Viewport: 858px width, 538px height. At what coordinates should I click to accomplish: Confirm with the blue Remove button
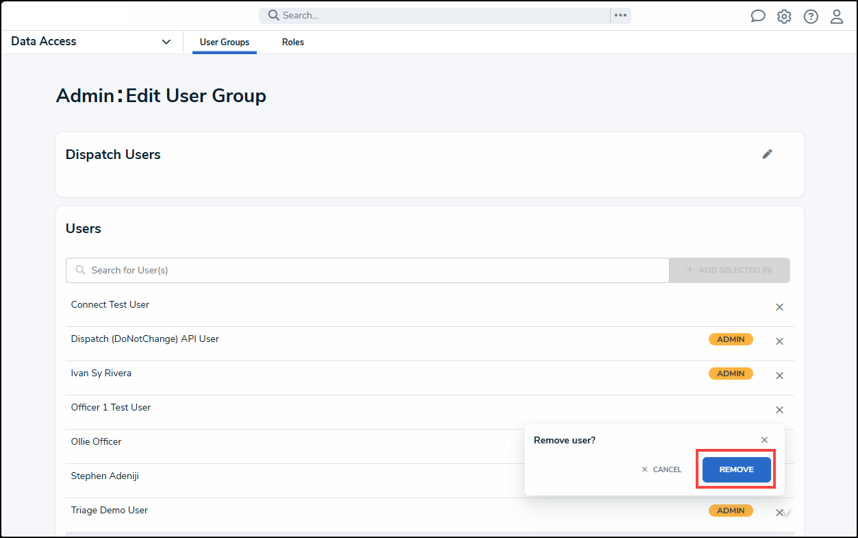736,469
